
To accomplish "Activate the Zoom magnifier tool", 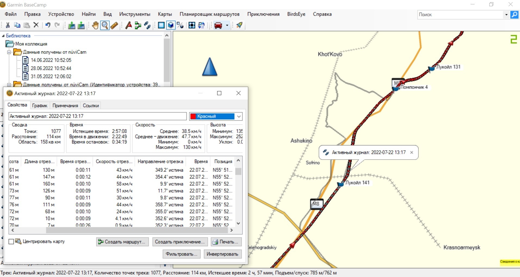I will pyautogui.click(x=105, y=25).
